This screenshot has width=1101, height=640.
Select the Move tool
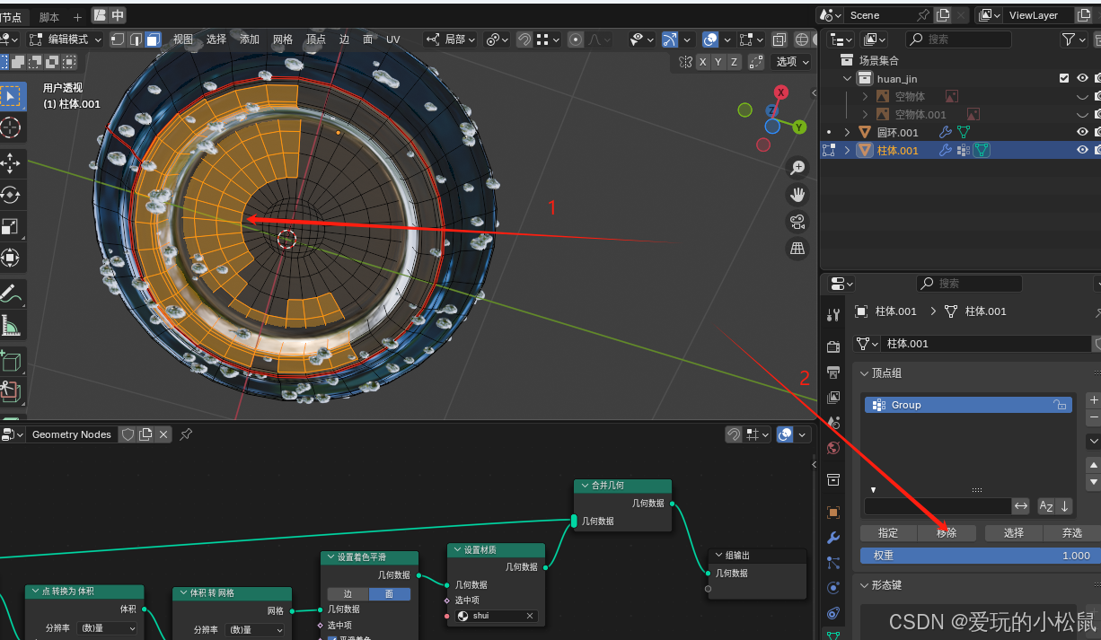click(x=11, y=163)
